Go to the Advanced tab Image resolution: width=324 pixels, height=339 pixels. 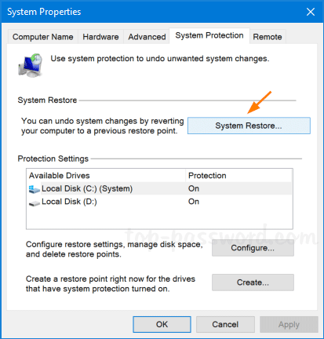coord(147,37)
